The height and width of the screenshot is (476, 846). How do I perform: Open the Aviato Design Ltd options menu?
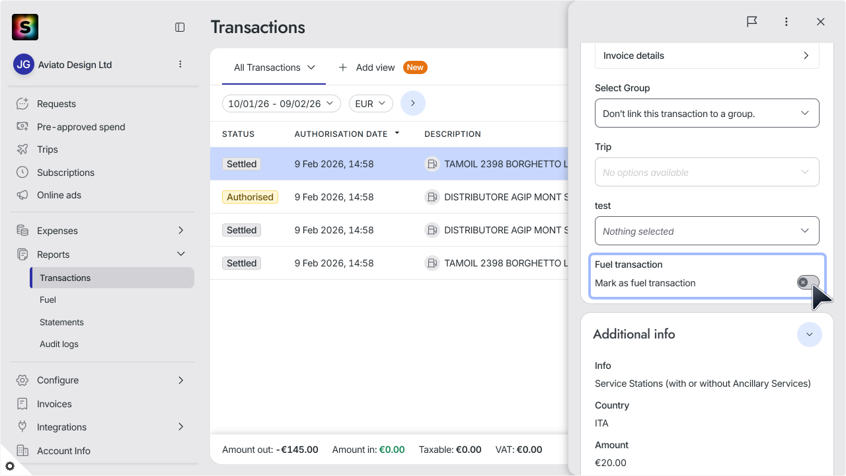click(180, 64)
